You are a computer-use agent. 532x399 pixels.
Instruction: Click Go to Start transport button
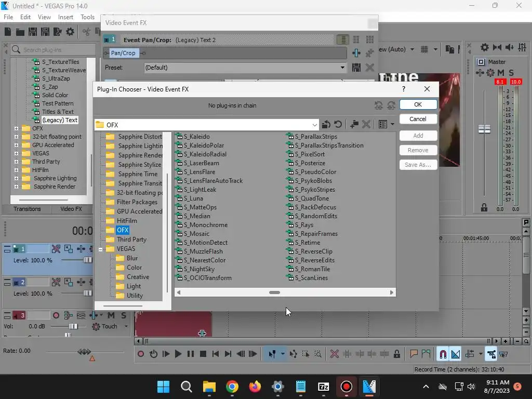click(x=216, y=354)
